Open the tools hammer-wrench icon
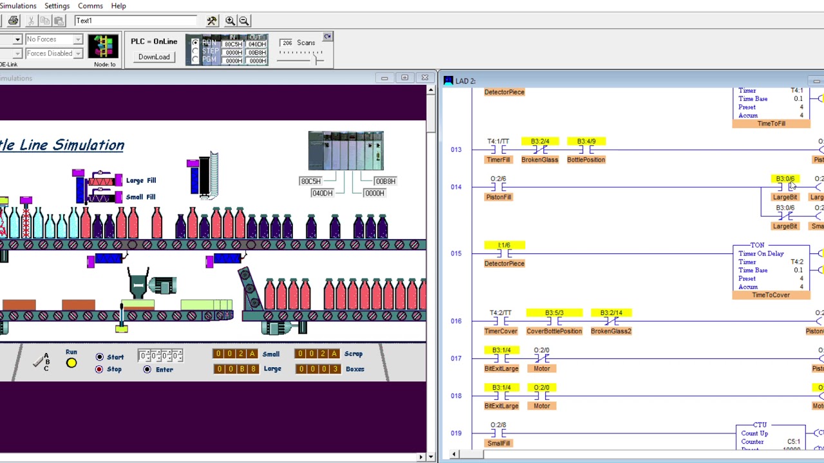Image resolution: width=824 pixels, height=463 pixels. tap(212, 21)
